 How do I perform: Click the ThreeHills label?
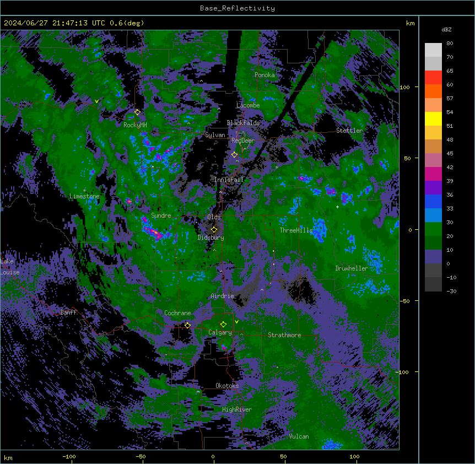[296, 230]
